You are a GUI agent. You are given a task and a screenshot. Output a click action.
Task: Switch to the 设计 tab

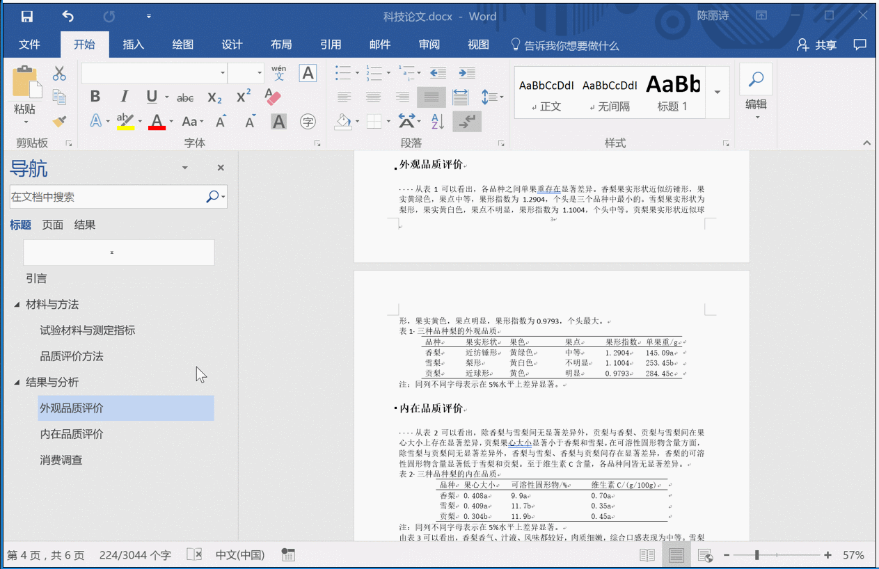pyautogui.click(x=232, y=45)
